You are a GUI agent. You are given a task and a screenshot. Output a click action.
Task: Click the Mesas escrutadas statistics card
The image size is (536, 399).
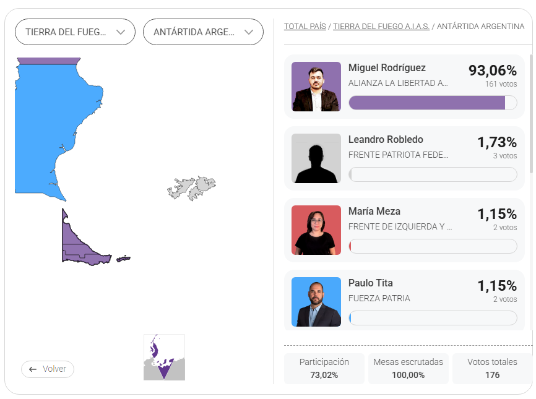pyautogui.click(x=408, y=368)
